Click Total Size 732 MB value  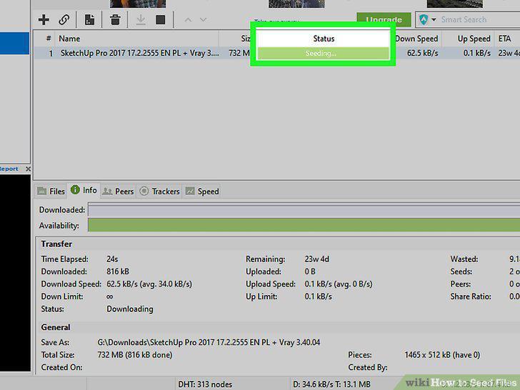point(134,355)
